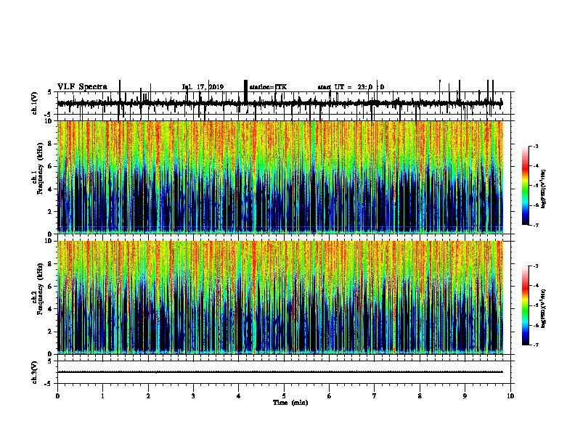Click the "station=ITK" header label
Image resolution: width=575 pixels, height=444 pixels.
click(x=268, y=87)
